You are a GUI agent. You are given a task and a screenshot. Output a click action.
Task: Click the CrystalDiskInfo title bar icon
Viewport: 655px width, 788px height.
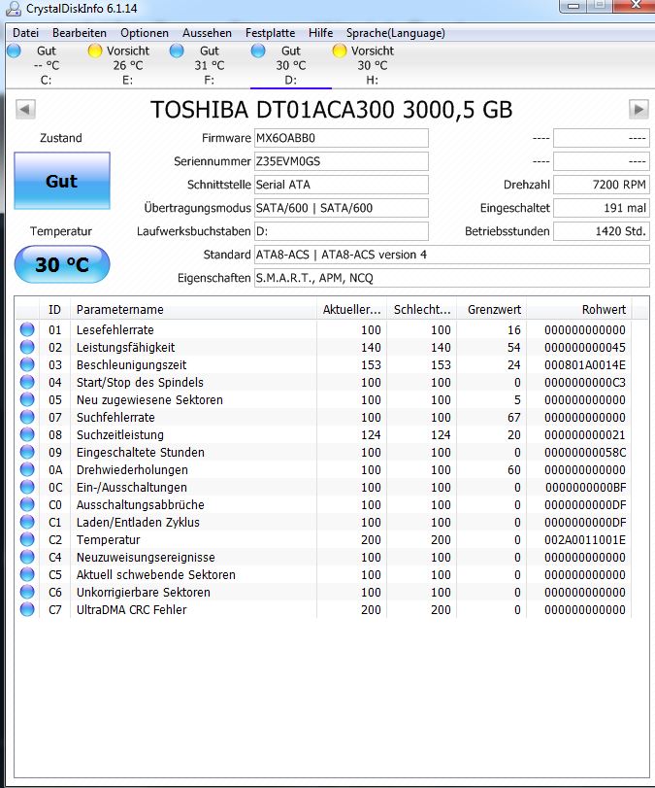[14, 8]
